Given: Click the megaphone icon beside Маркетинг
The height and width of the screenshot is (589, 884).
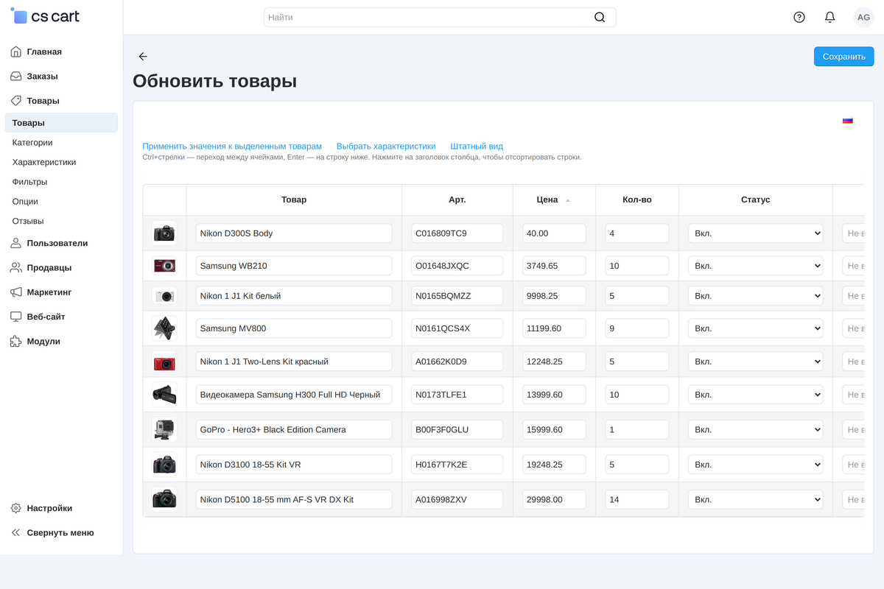Looking at the screenshot, I should pos(15,292).
